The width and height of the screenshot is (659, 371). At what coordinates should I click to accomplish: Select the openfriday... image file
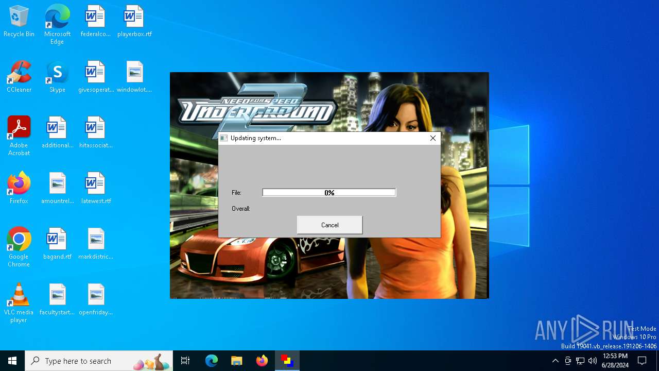pos(96,300)
